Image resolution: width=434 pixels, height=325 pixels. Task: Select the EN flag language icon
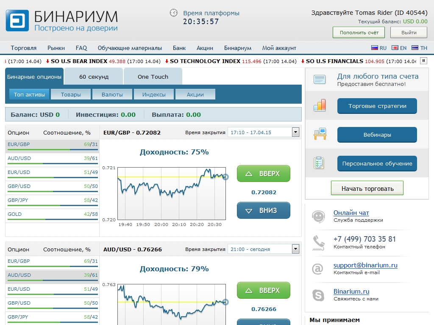click(395, 48)
